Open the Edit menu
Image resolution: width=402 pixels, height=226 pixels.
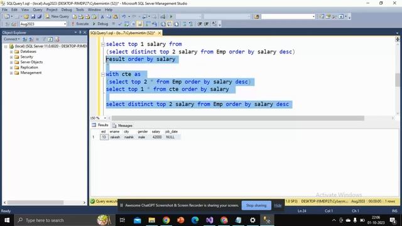tap(14, 10)
